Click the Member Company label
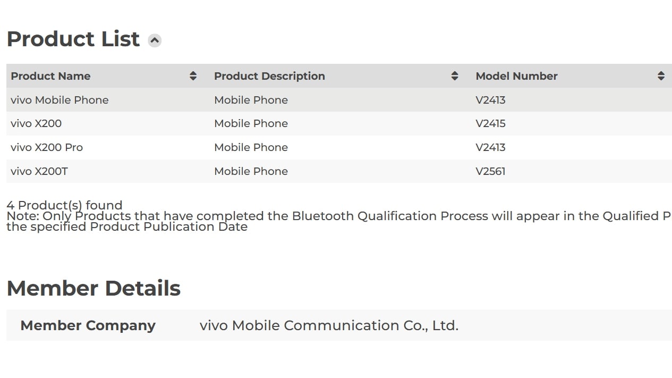The image size is (672, 378). tap(88, 325)
